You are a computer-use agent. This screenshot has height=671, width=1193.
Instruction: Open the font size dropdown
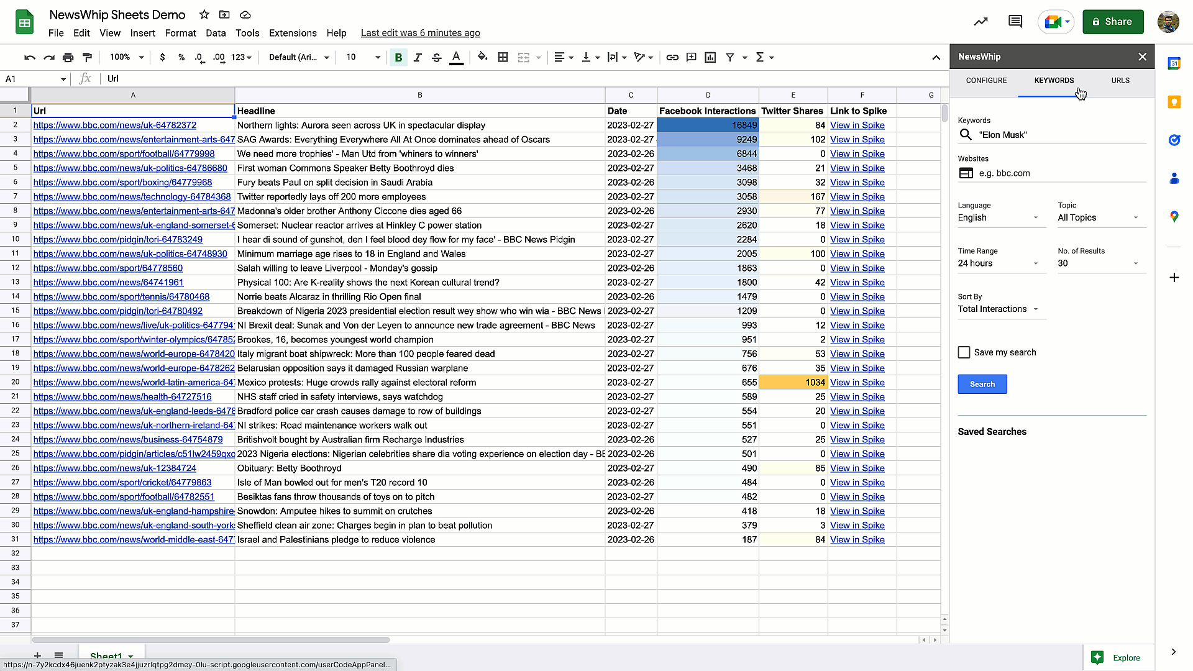pyautogui.click(x=363, y=57)
